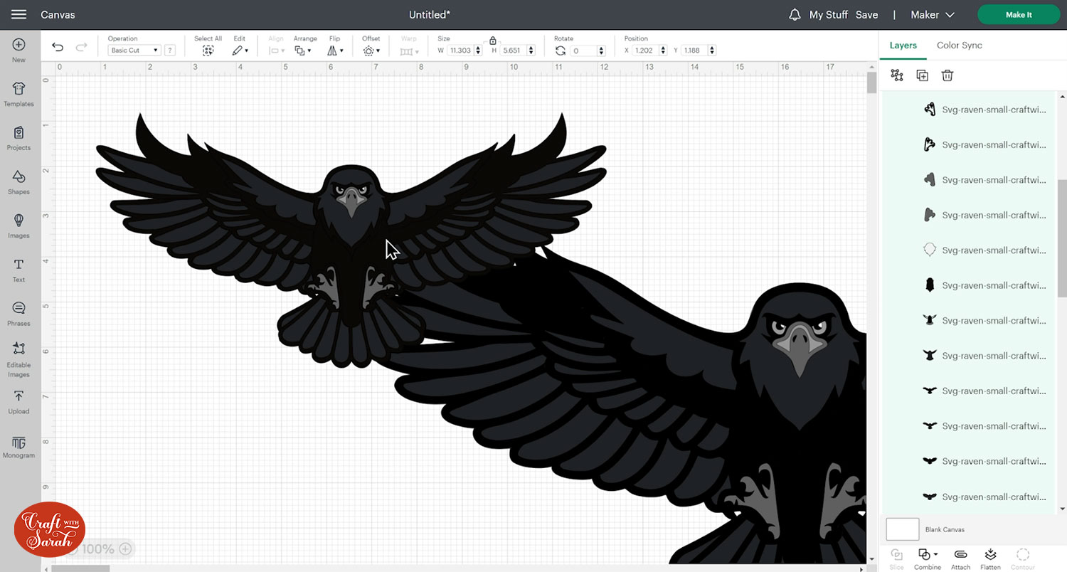The height and width of the screenshot is (572, 1067).
Task: Click the Flatten button
Action: pos(990,558)
